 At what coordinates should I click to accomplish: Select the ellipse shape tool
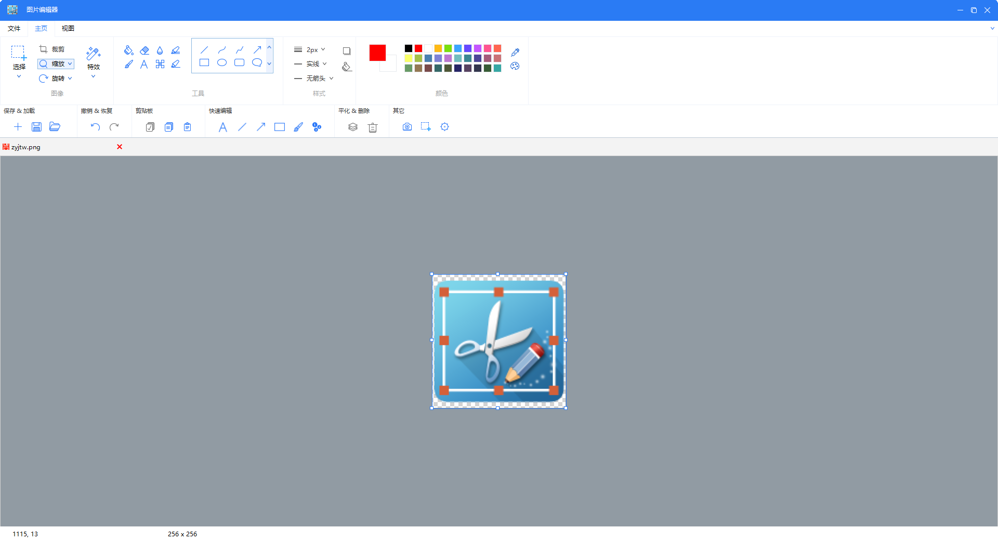pyautogui.click(x=222, y=63)
